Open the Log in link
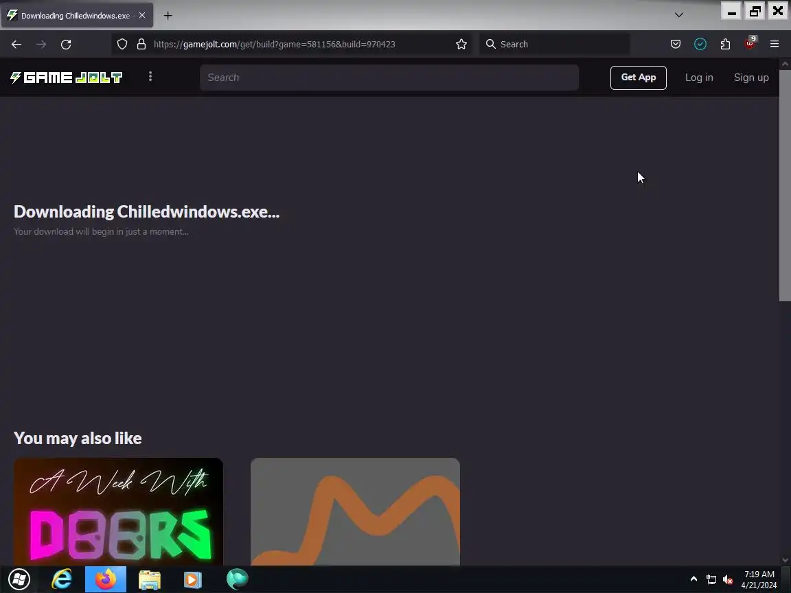Screen dimensions: 791x593 click(699, 78)
